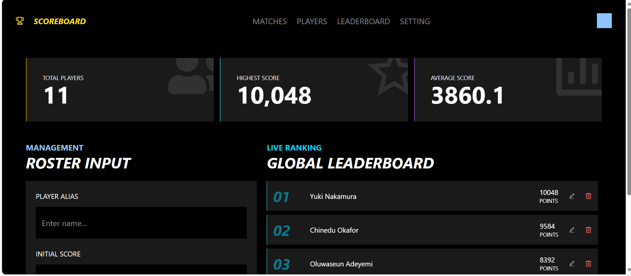
Task: Select Chinedu Okafor leaderboard name
Action: click(334, 230)
